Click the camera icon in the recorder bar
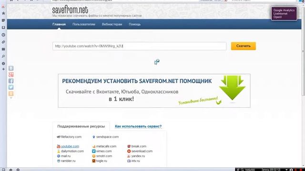Screen dimensions: 305x171 coord(291,170)
